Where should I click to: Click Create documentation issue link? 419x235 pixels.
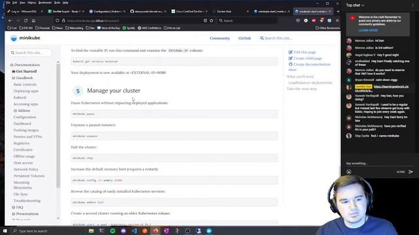tap(310, 67)
